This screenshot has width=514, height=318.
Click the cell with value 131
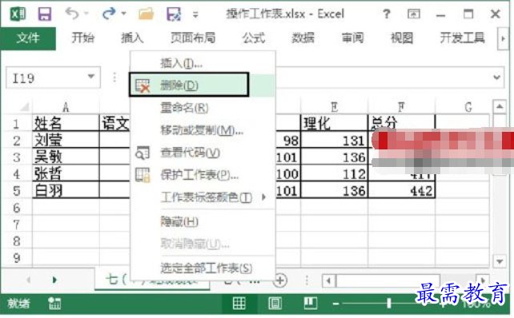coord(335,140)
